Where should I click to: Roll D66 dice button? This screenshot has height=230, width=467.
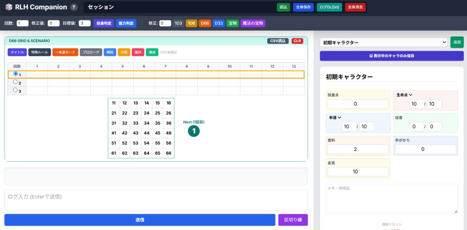pyautogui.click(x=205, y=23)
